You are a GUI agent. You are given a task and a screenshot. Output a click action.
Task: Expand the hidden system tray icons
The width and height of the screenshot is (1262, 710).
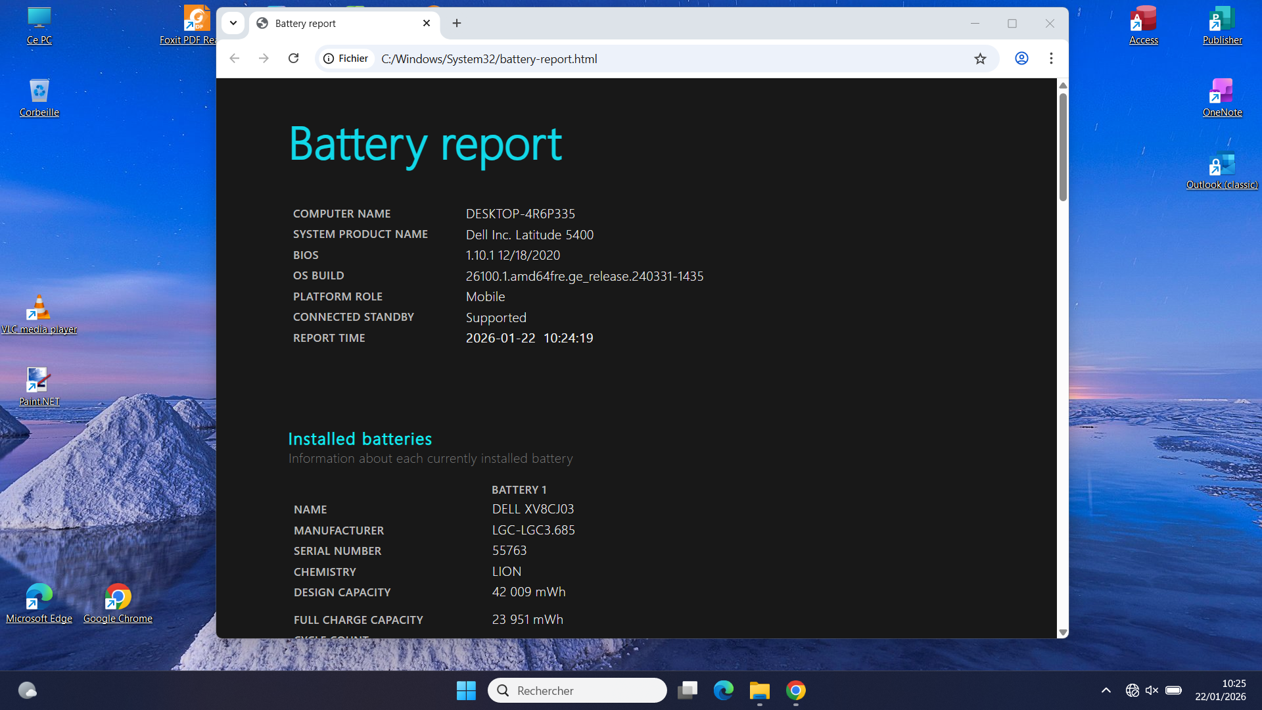1106,690
